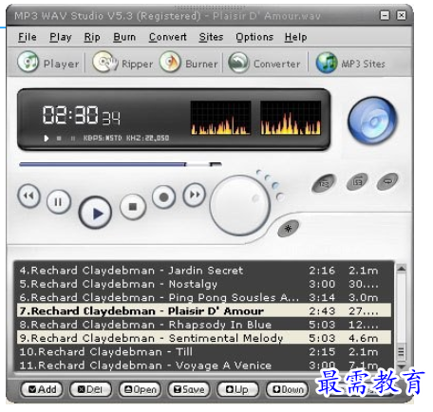Select track 9 Sentimental Melody

click(x=204, y=338)
